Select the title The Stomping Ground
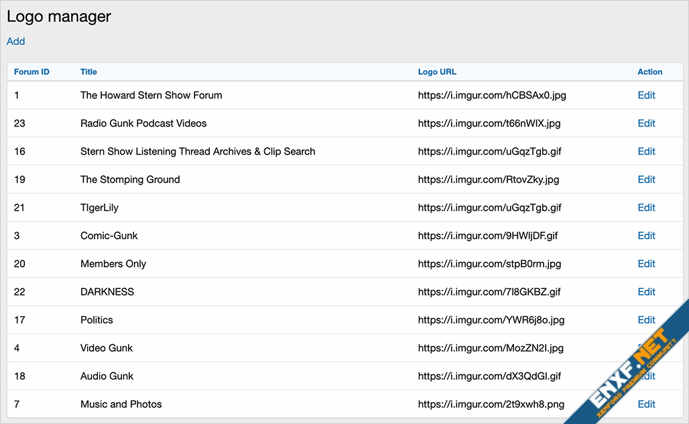Image resolution: width=689 pixels, height=424 pixels. click(x=130, y=179)
